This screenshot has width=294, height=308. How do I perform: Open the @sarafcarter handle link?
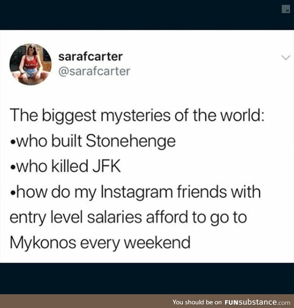94,71
